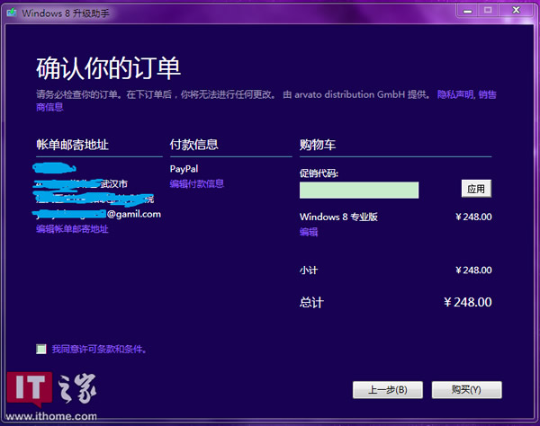This screenshot has width=540, height=426.
Task: Edit billing address via 编辑帐单邮寄地址 link
Action: [72, 229]
